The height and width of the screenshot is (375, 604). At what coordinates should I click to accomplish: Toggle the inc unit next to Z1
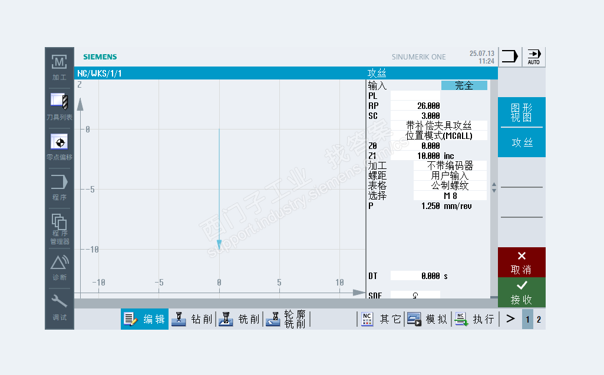[x=449, y=156]
